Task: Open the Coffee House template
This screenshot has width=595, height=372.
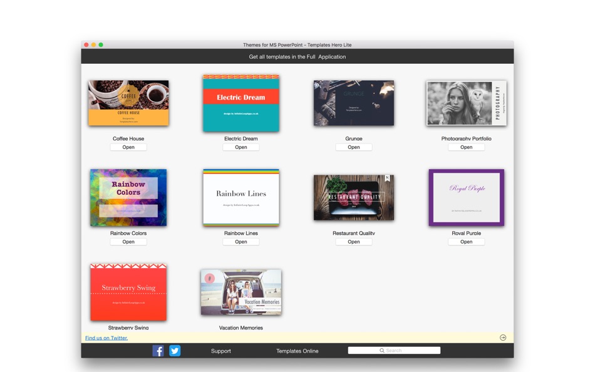Action: coord(128,147)
